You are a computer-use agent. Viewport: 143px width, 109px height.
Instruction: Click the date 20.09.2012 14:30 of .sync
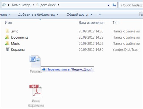pyautogui.click(x=91, y=31)
